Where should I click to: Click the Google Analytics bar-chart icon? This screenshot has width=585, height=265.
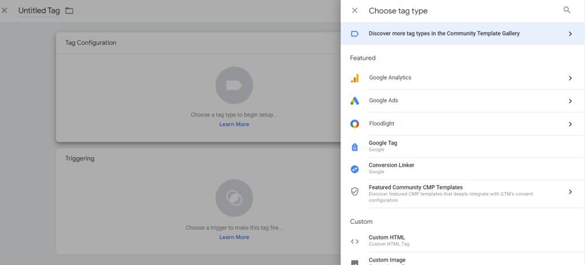355,78
